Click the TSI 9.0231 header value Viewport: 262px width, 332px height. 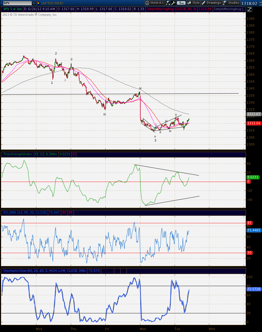tap(65, 154)
